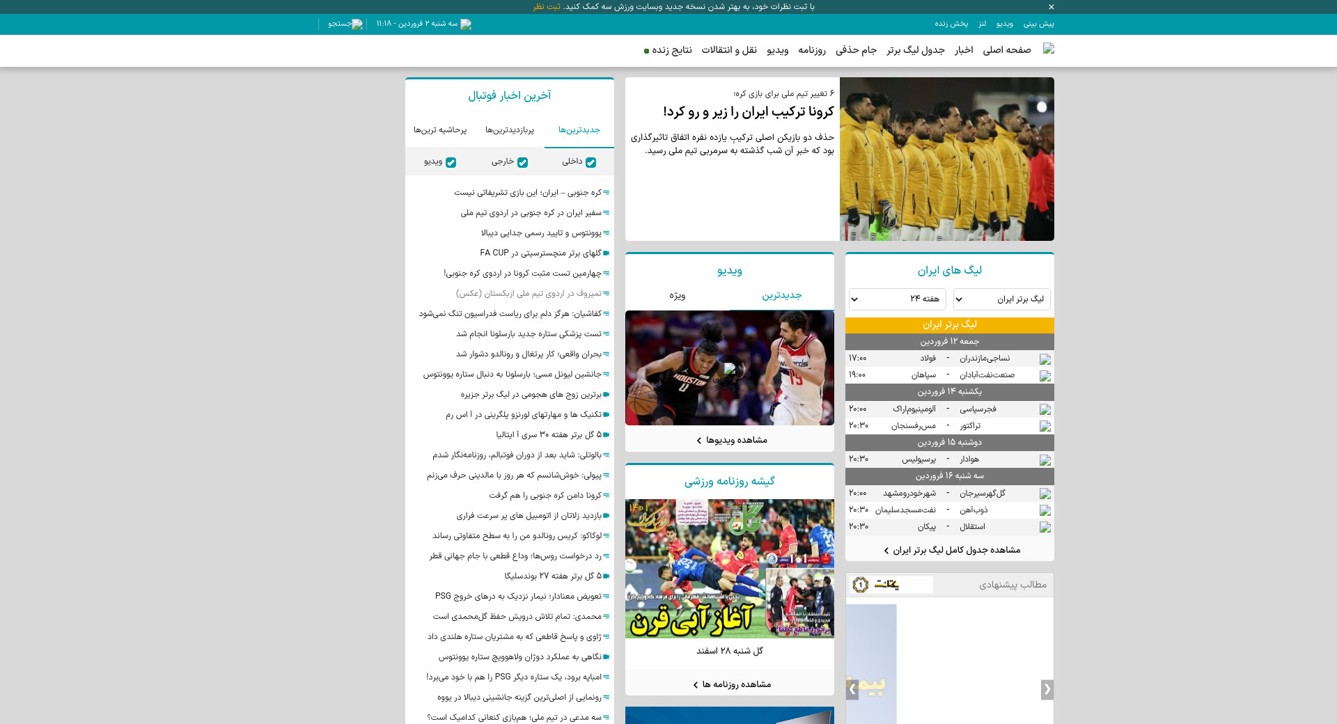Switch to the پربازدیدترین‌ها news tab
The width and height of the screenshot is (1337, 724).
click(x=509, y=130)
